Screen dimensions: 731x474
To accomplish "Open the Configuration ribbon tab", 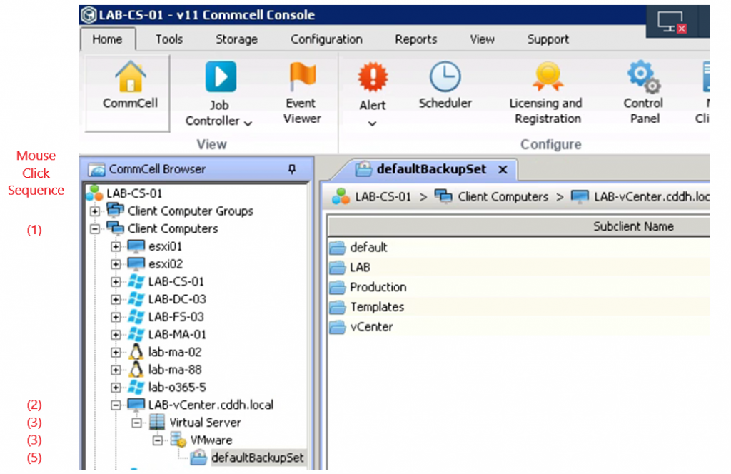I will click(326, 39).
